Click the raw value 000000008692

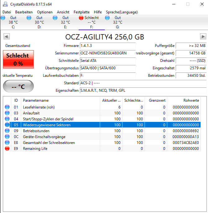(x=186, y=131)
